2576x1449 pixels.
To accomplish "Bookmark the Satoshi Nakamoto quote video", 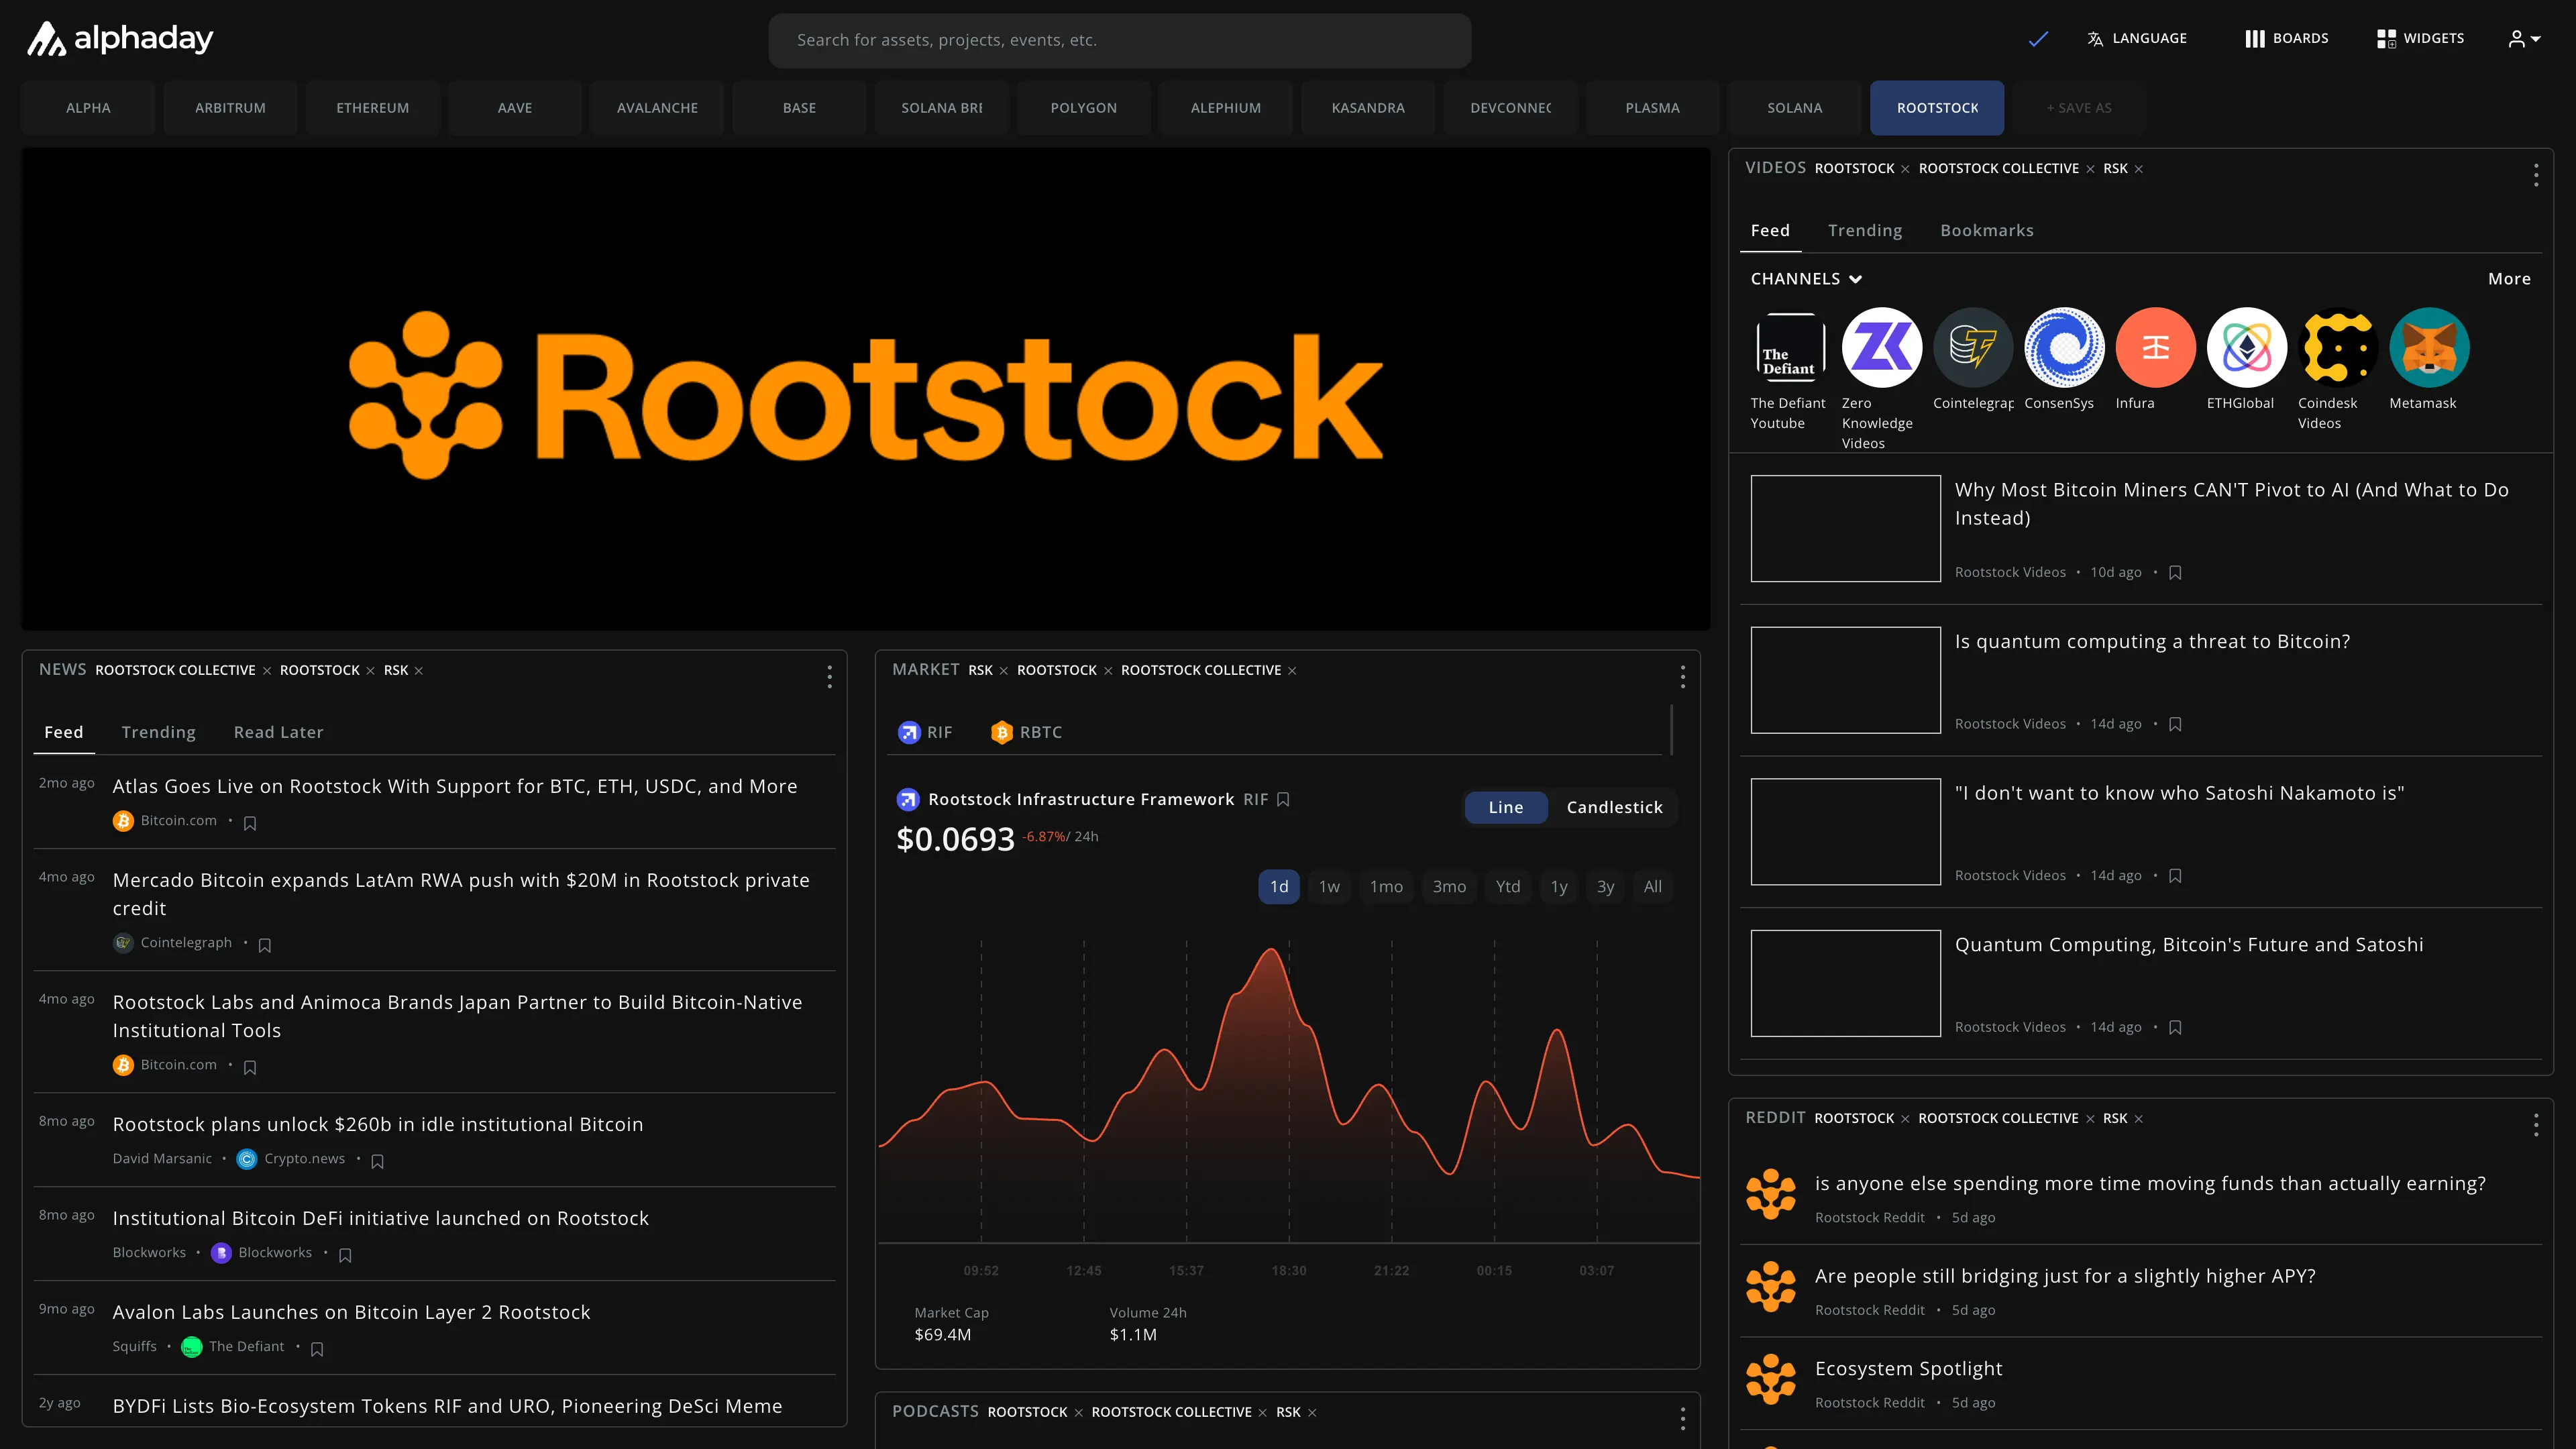I will point(2175,877).
